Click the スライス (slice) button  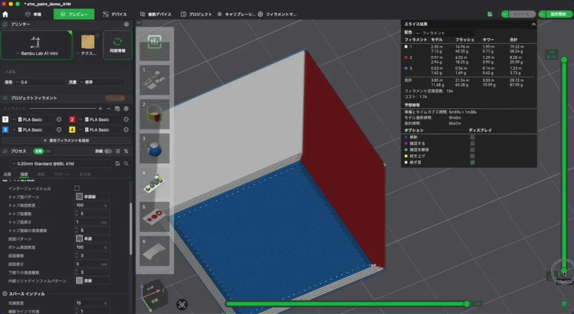coord(521,14)
